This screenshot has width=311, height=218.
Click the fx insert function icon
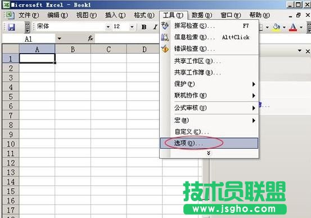tap(91, 38)
